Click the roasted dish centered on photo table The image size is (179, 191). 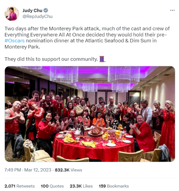point(96,131)
